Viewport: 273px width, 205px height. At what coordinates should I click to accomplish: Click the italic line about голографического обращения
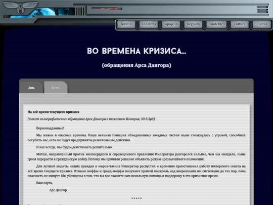point(91,119)
